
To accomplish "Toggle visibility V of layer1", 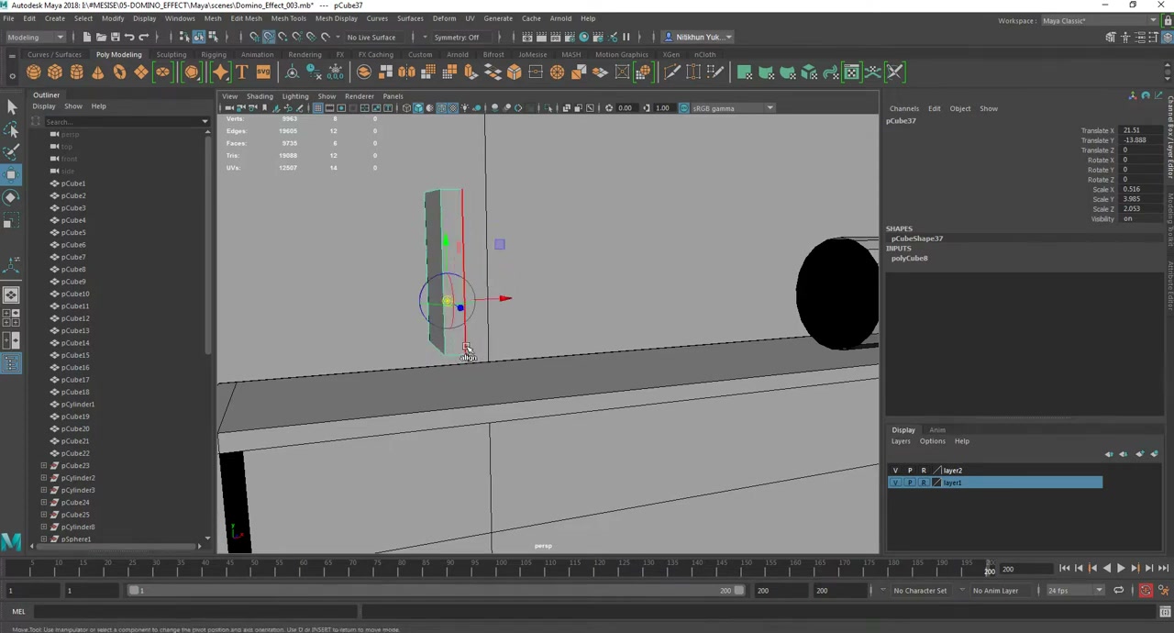I will [895, 483].
